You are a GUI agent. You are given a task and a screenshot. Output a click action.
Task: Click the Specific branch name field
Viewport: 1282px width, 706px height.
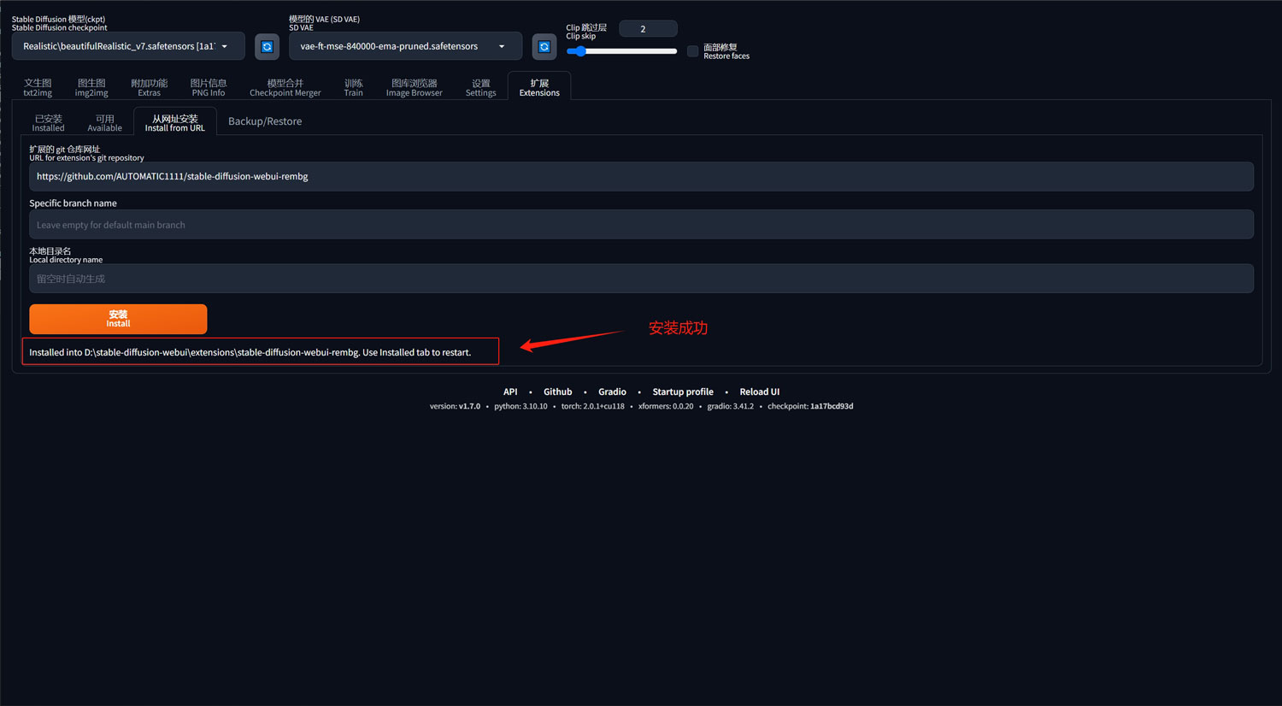[641, 225]
